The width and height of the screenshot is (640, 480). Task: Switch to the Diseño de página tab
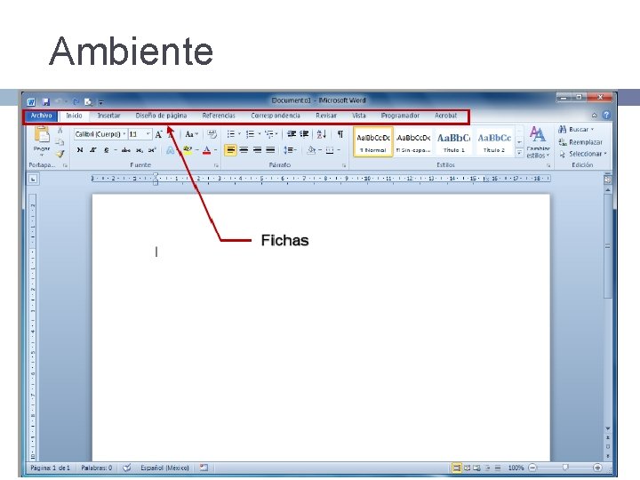click(x=161, y=116)
